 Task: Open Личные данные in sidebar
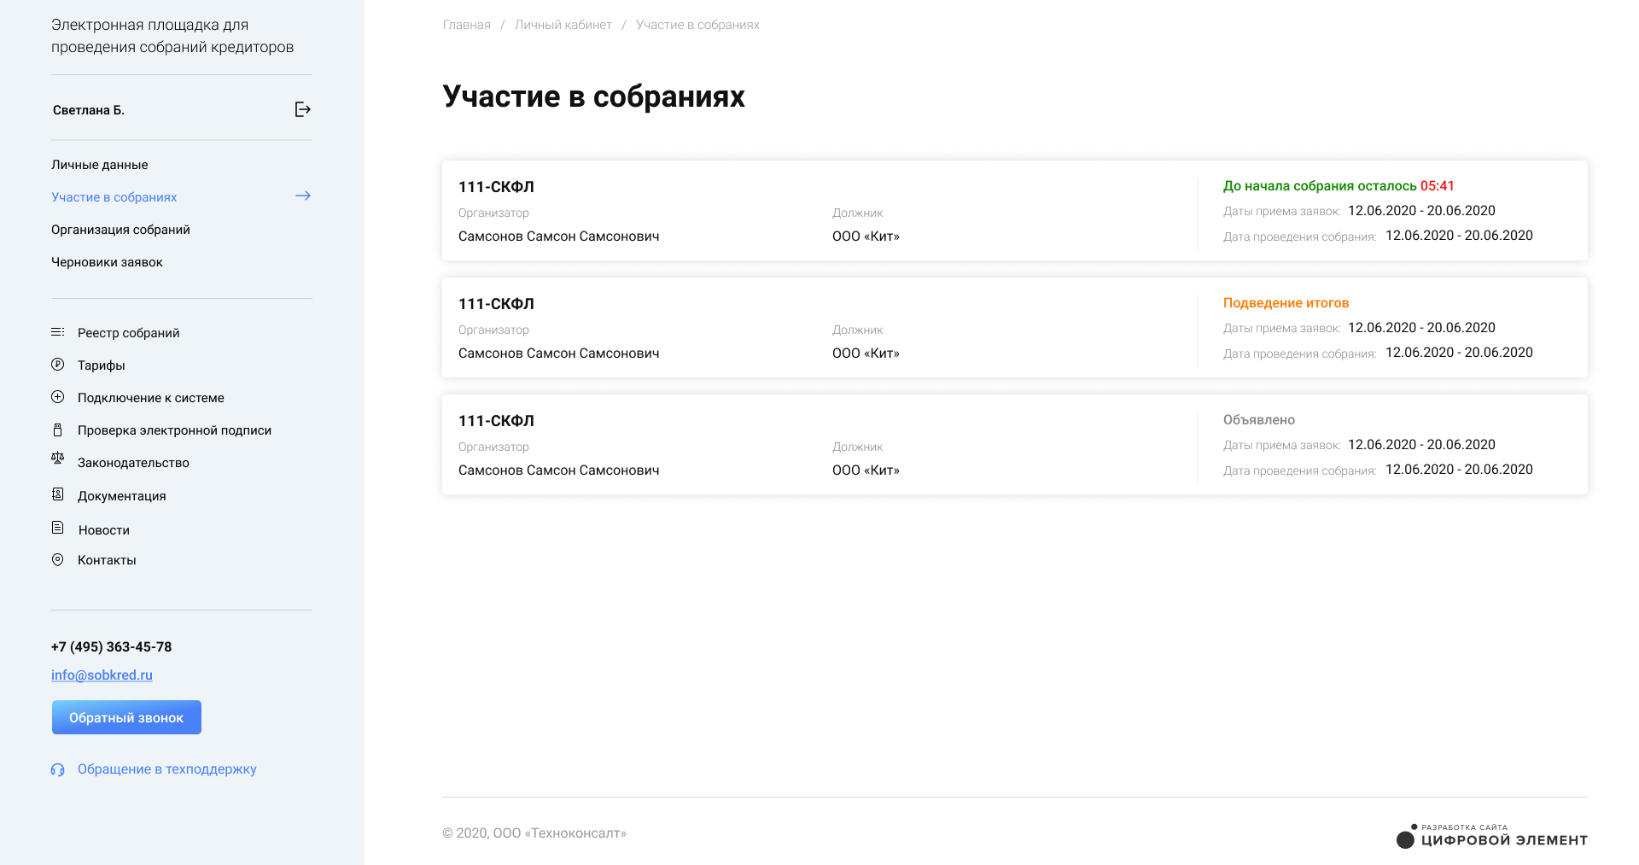pos(100,165)
